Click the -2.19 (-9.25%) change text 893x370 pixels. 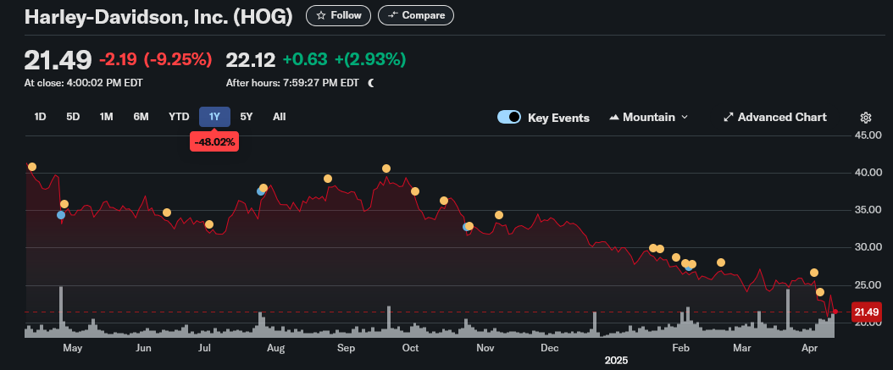coord(156,59)
